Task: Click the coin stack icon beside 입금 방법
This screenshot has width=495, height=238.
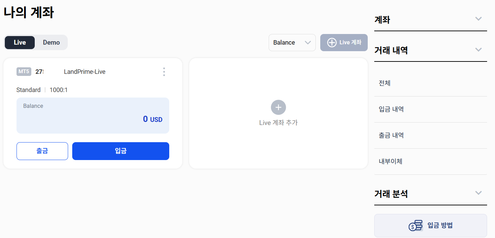Action: pos(416,226)
